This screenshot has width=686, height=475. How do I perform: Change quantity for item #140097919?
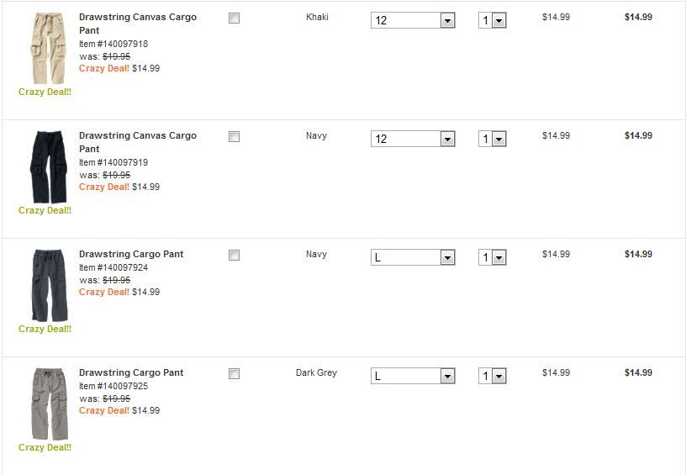point(493,139)
